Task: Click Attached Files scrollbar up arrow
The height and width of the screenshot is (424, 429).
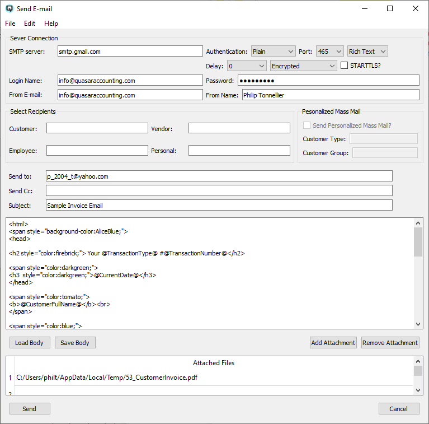Action: point(418,361)
